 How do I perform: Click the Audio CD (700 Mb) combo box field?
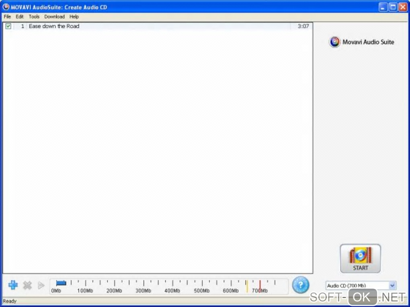click(361, 285)
